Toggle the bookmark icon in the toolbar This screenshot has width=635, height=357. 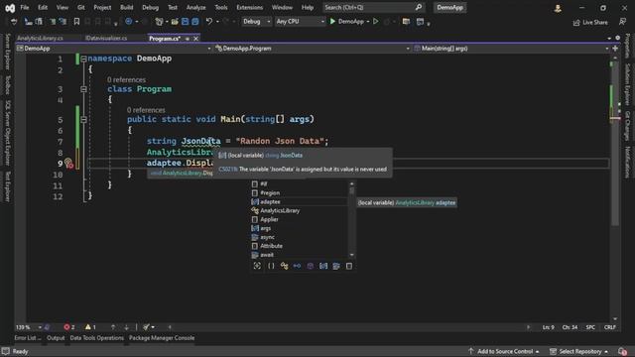click(x=76, y=22)
